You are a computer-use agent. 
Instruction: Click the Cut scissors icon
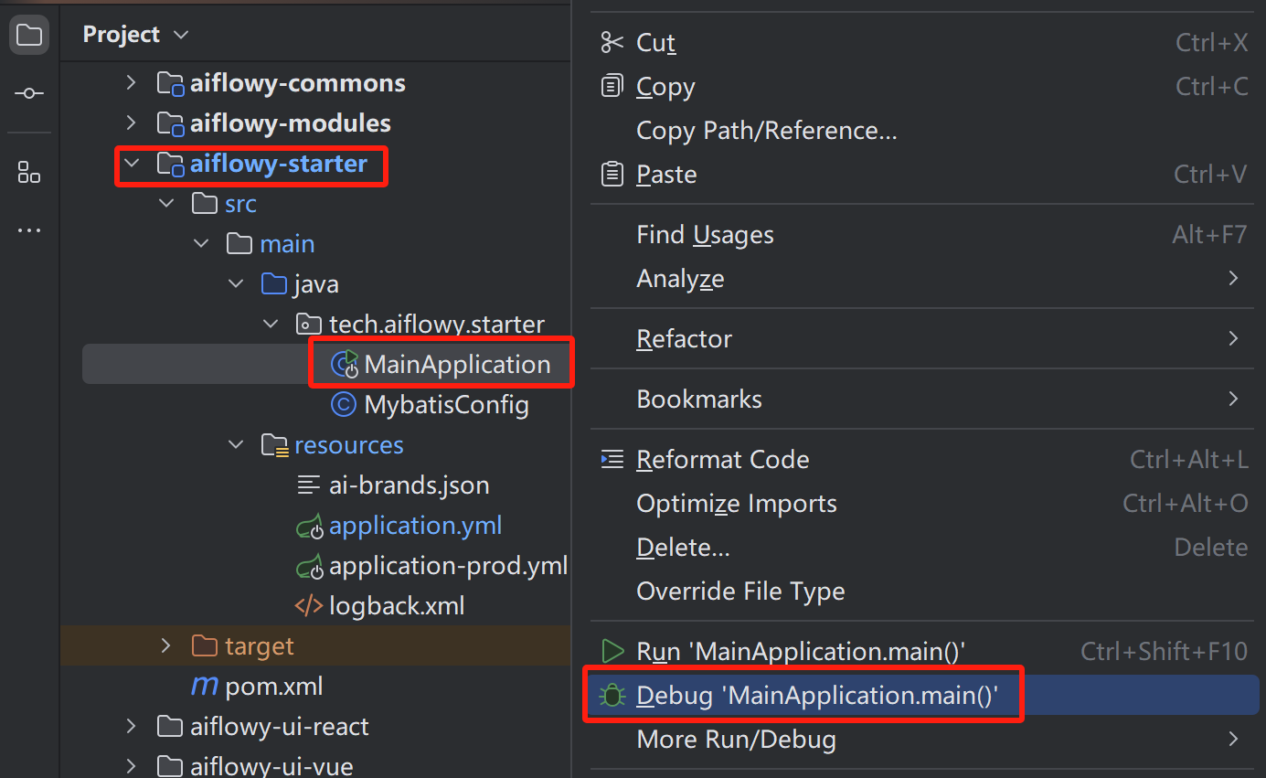pos(611,42)
